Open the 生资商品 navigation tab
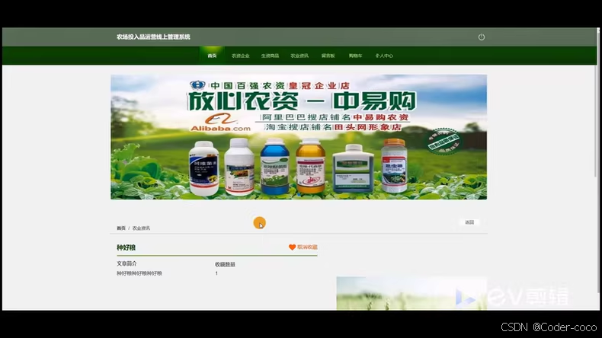The width and height of the screenshot is (602, 338). [x=270, y=56]
